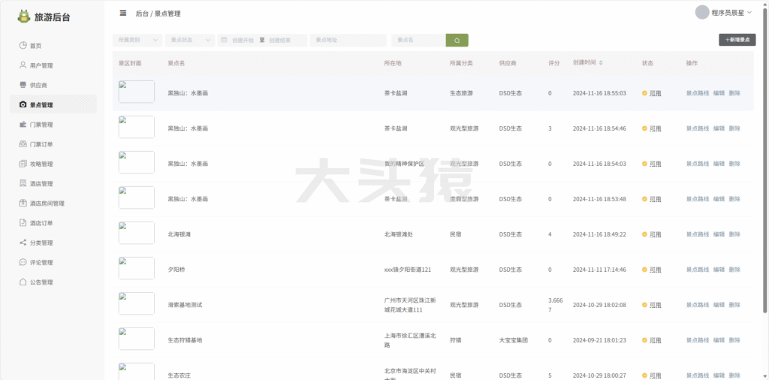Click the 景区封面 column header
The width and height of the screenshot is (769, 380).
pos(130,63)
